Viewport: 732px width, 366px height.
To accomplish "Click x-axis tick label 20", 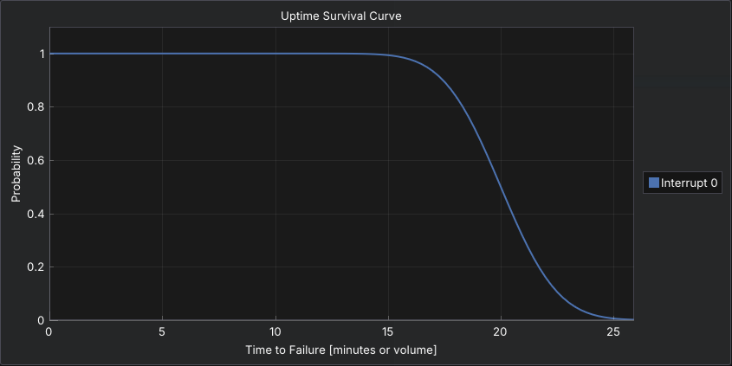I will 501,333.
